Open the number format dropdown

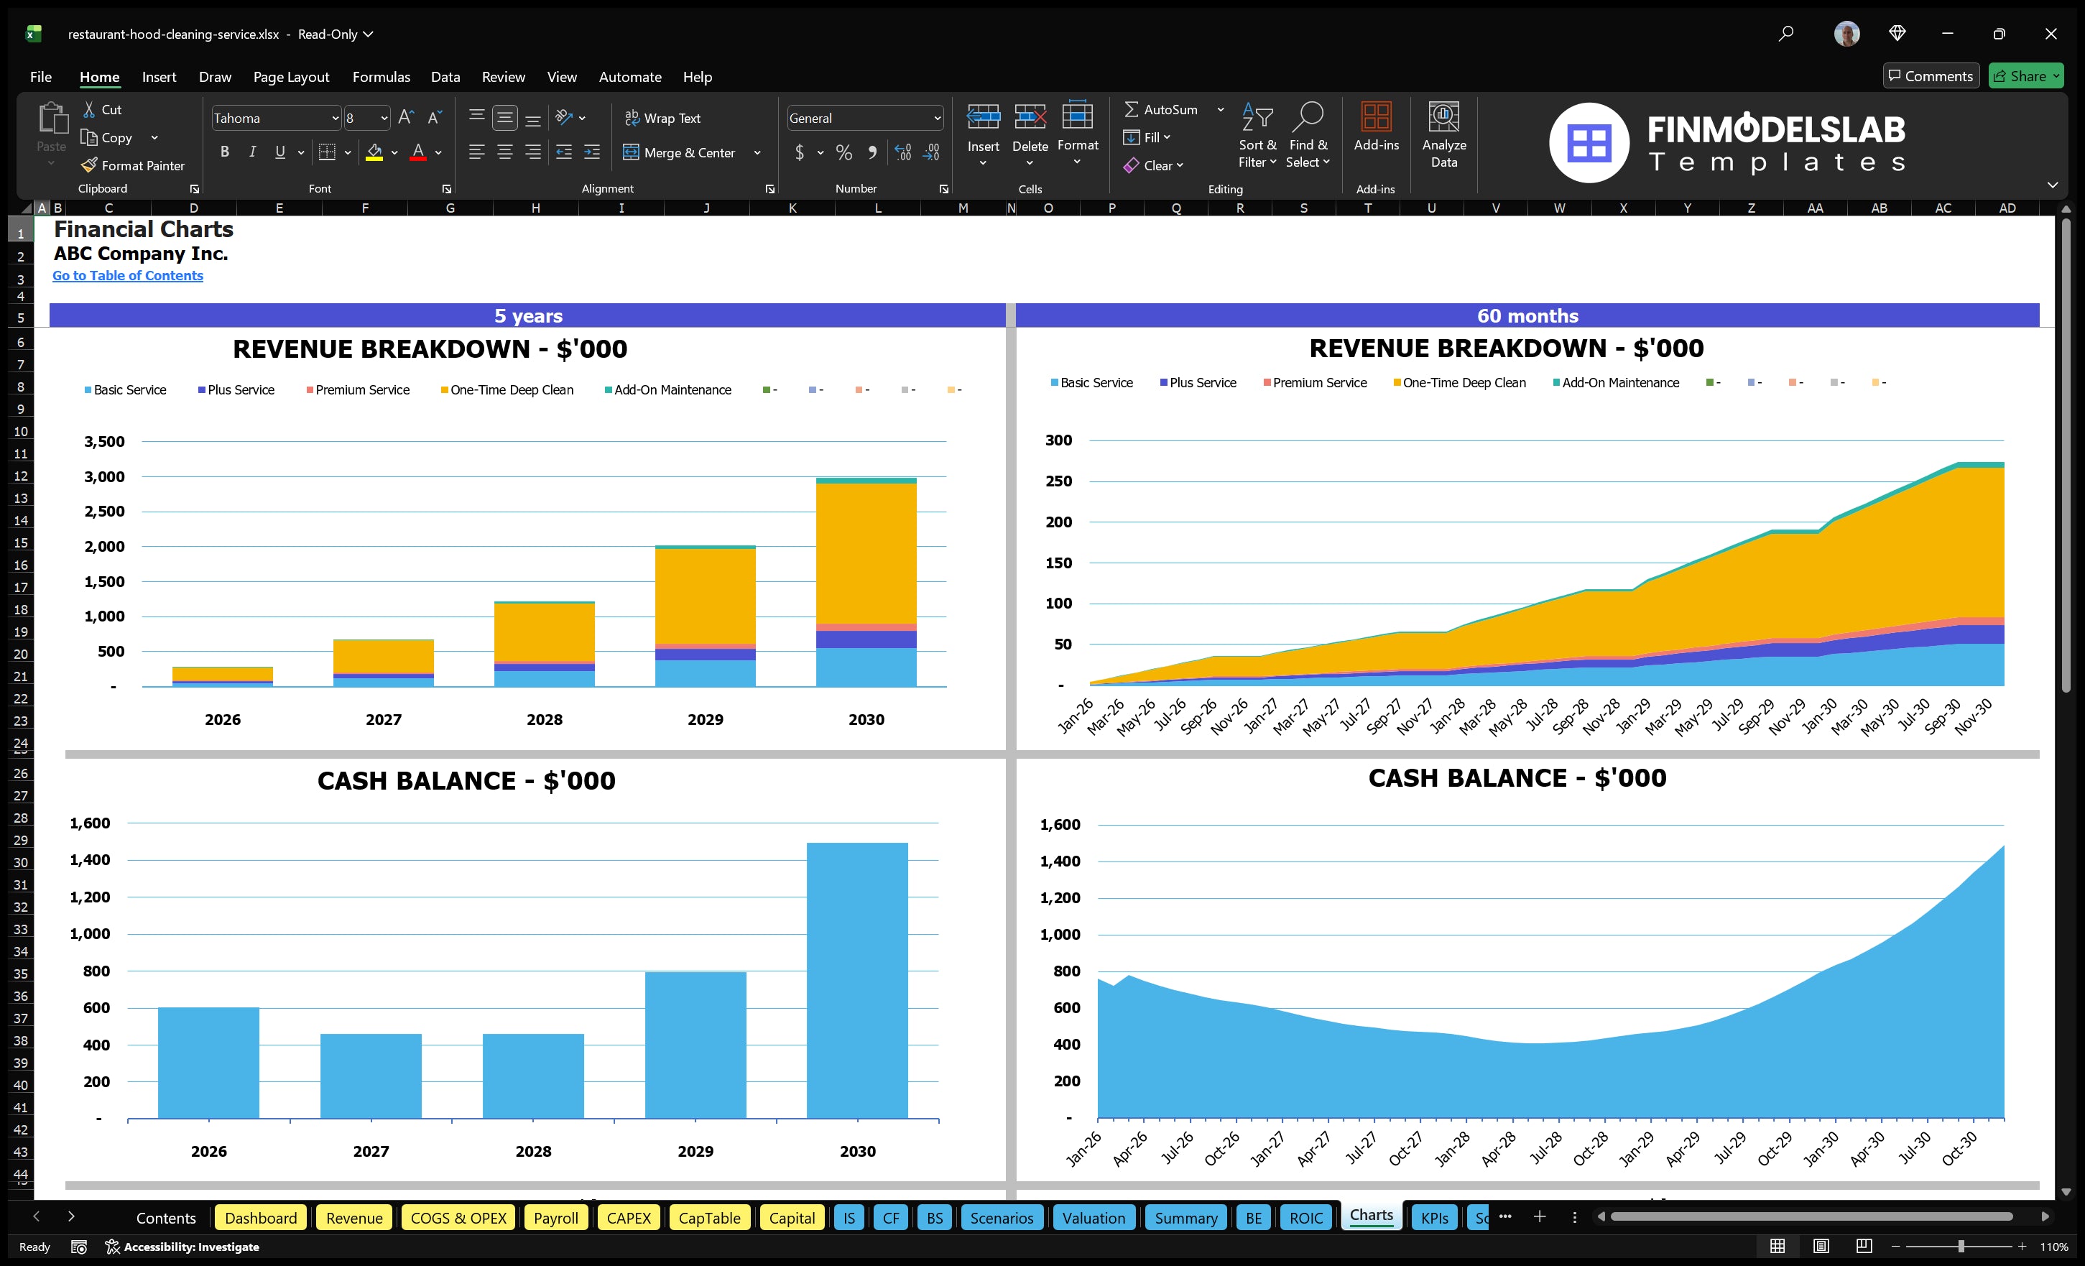(936, 118)
